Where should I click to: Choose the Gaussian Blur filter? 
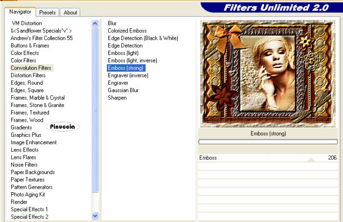pyautogui.click(x=123, y=90)
